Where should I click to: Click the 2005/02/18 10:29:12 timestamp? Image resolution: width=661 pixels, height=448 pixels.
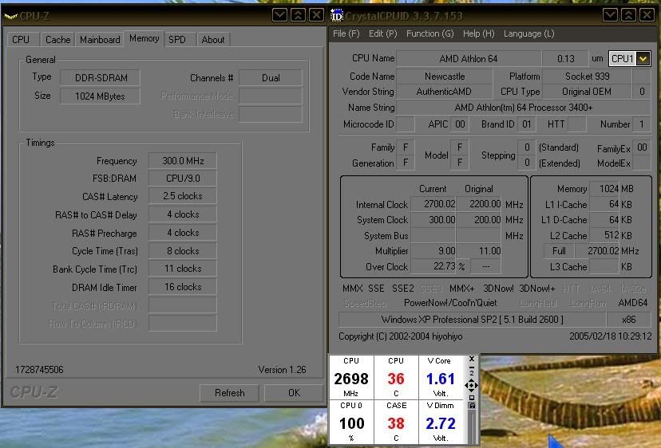611,336
